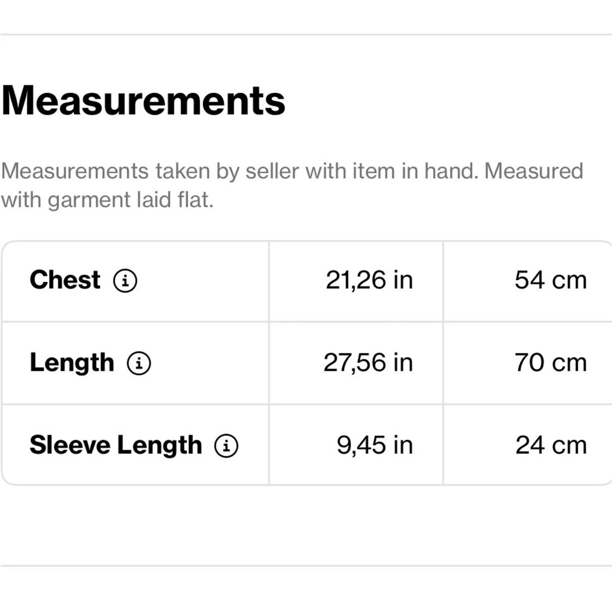The height and width of the screenshot is (612, 612).
Task: Click the 9,45 in sleeve value
Action: pos(374,445)
